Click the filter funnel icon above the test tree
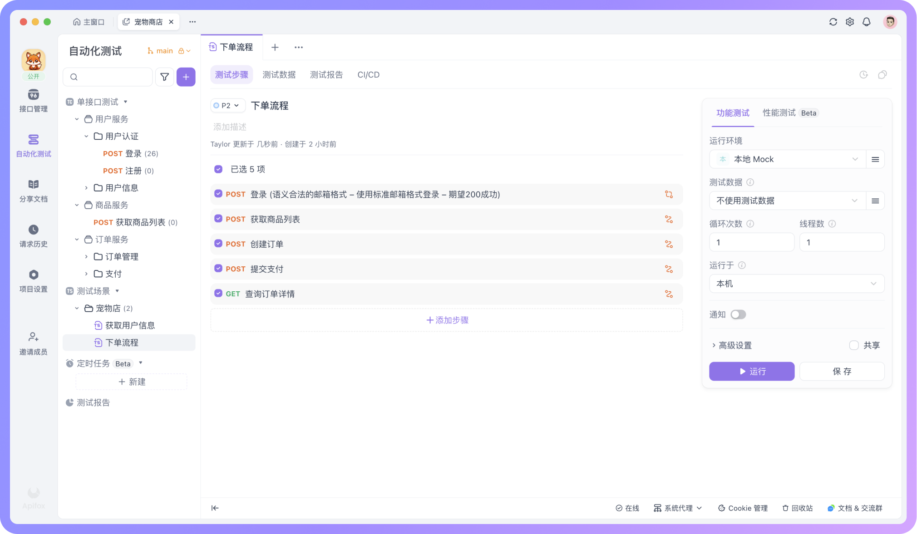Viewport: 917px width, 534px height. 164,77
